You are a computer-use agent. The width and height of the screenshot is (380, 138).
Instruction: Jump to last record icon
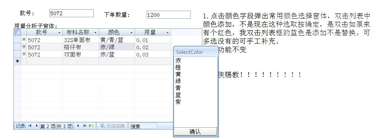point(85,126)
